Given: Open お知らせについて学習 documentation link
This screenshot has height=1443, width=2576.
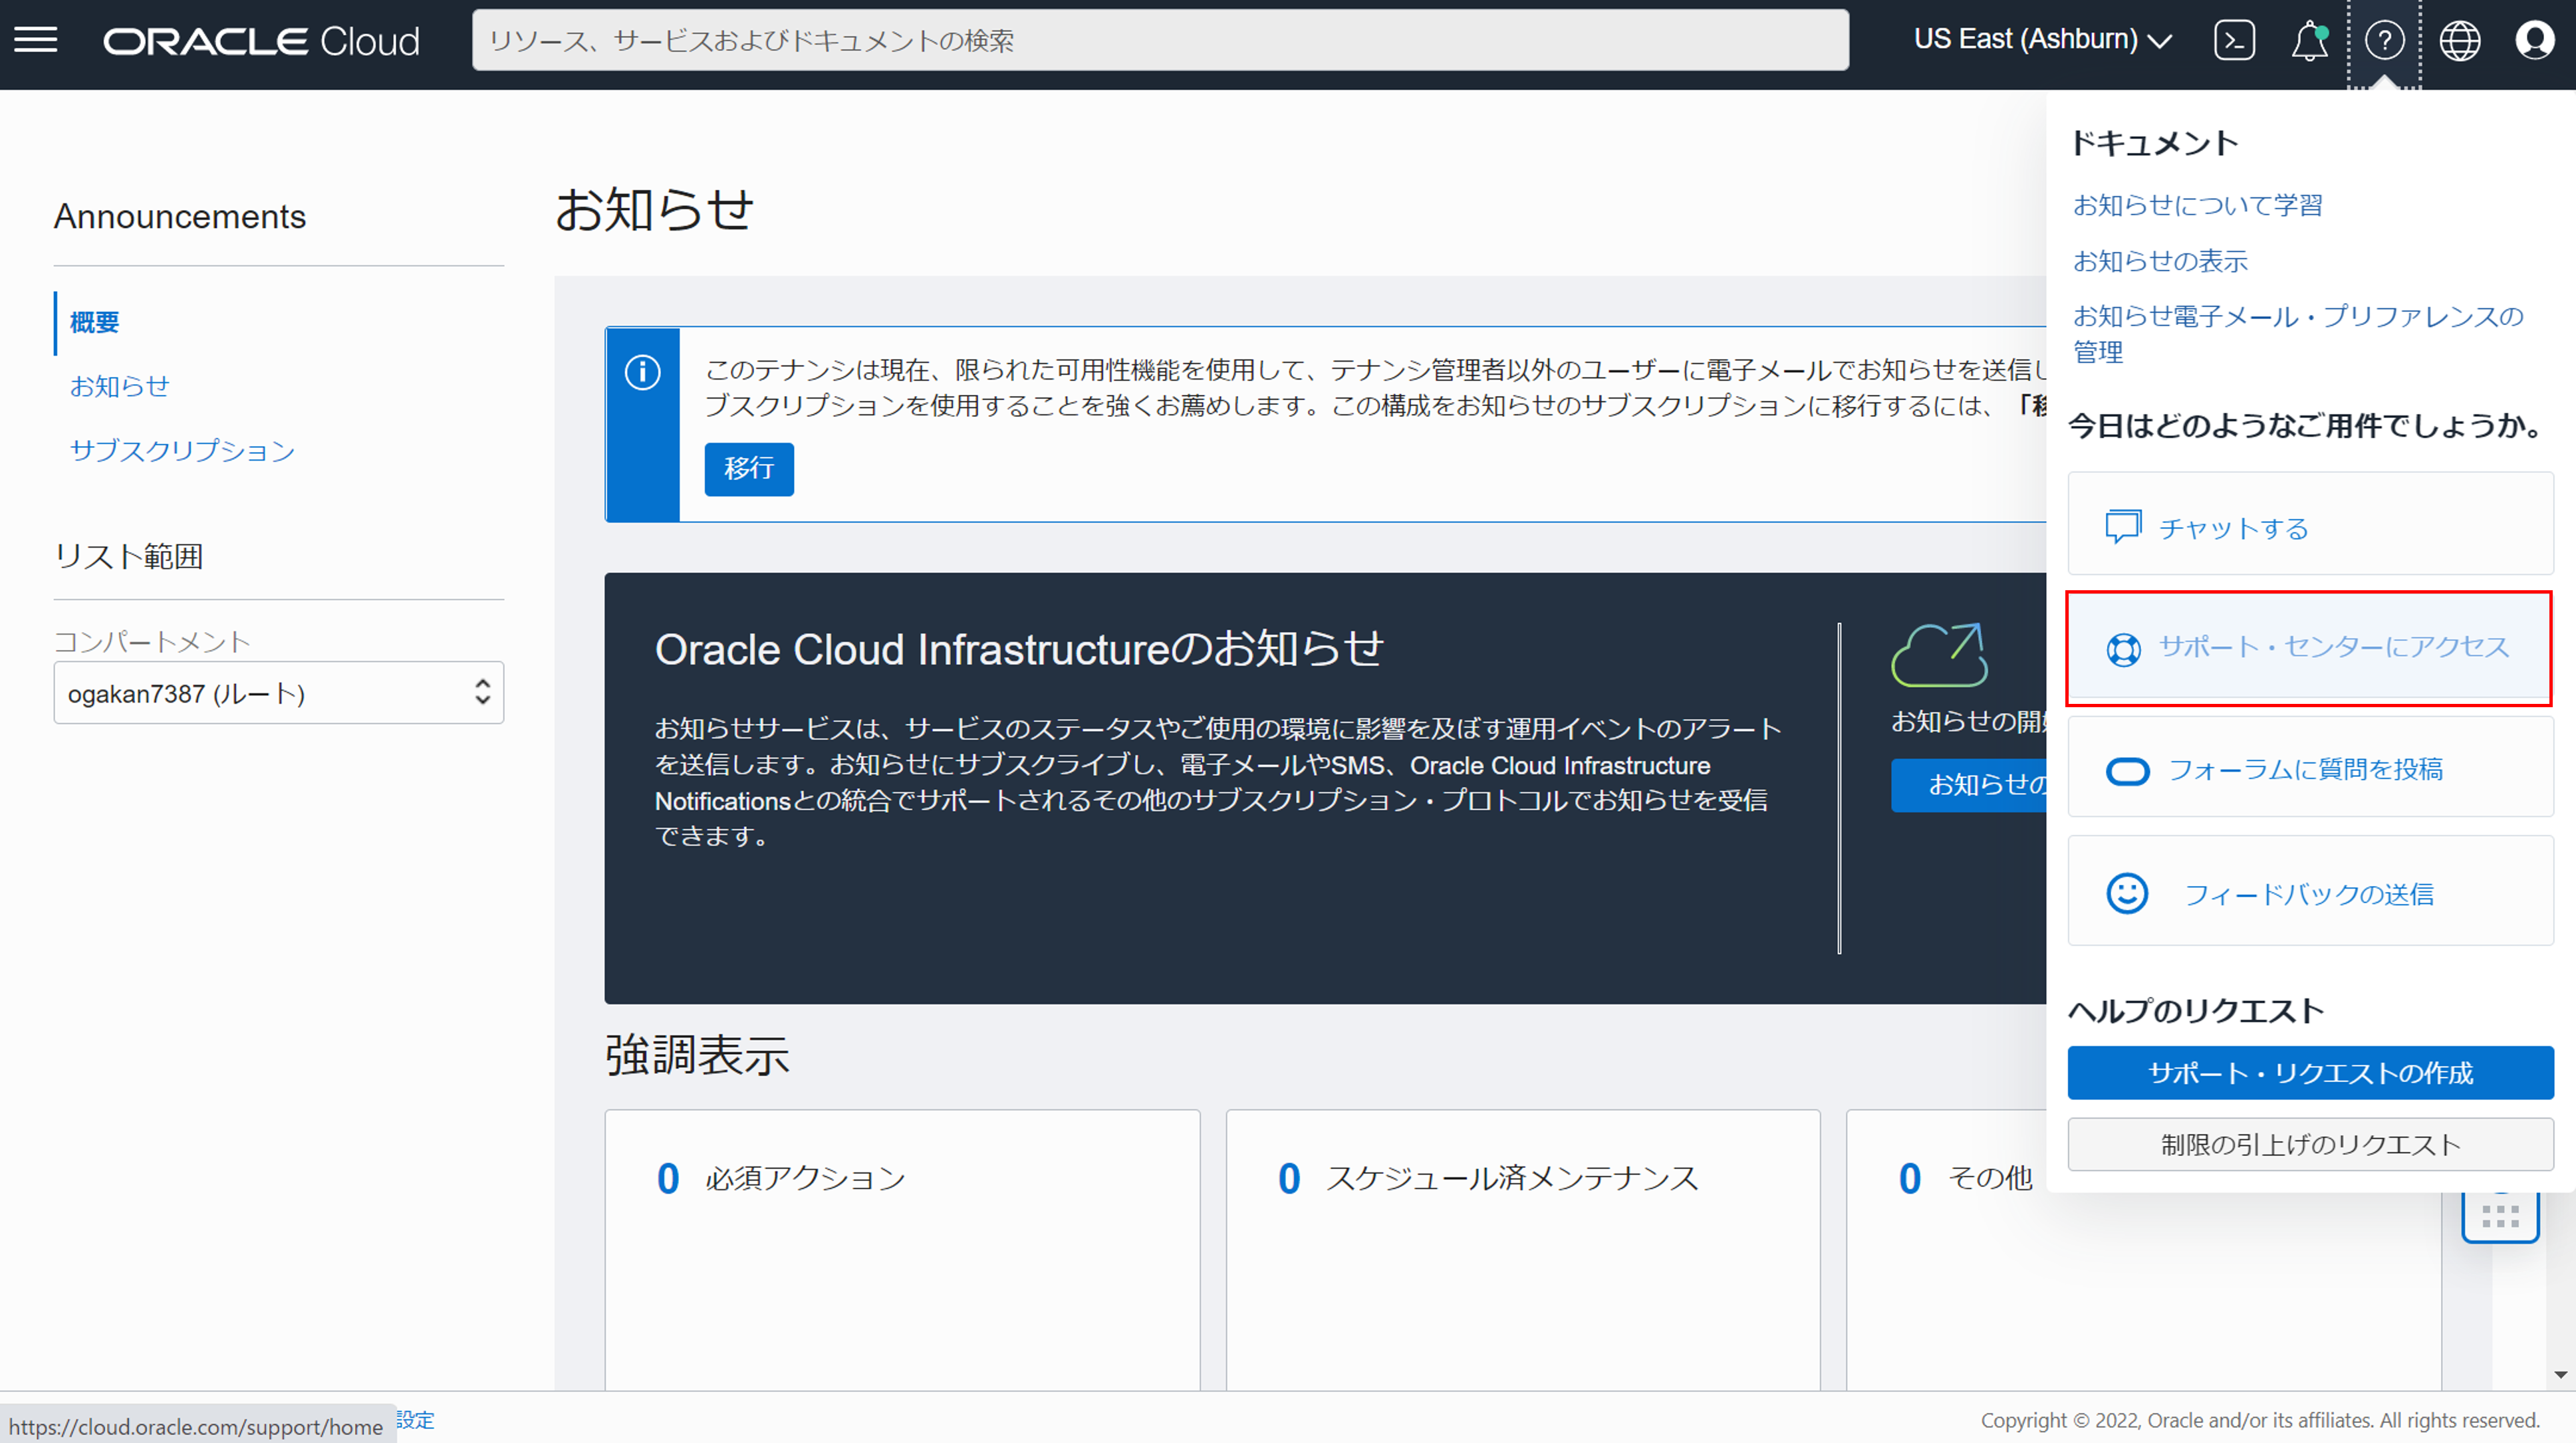Looking at the screenshot, I should [x=2197, y=205].
